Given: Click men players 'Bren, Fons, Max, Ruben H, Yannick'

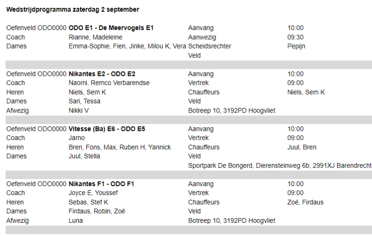Looking at the screenshot, I should click(x=120, y=147).
